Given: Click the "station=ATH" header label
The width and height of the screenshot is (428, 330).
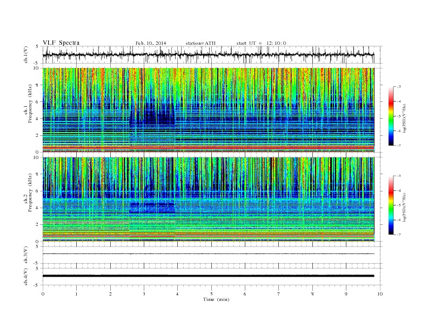Looking at the screenshot, I should click(x=200, y=43).
